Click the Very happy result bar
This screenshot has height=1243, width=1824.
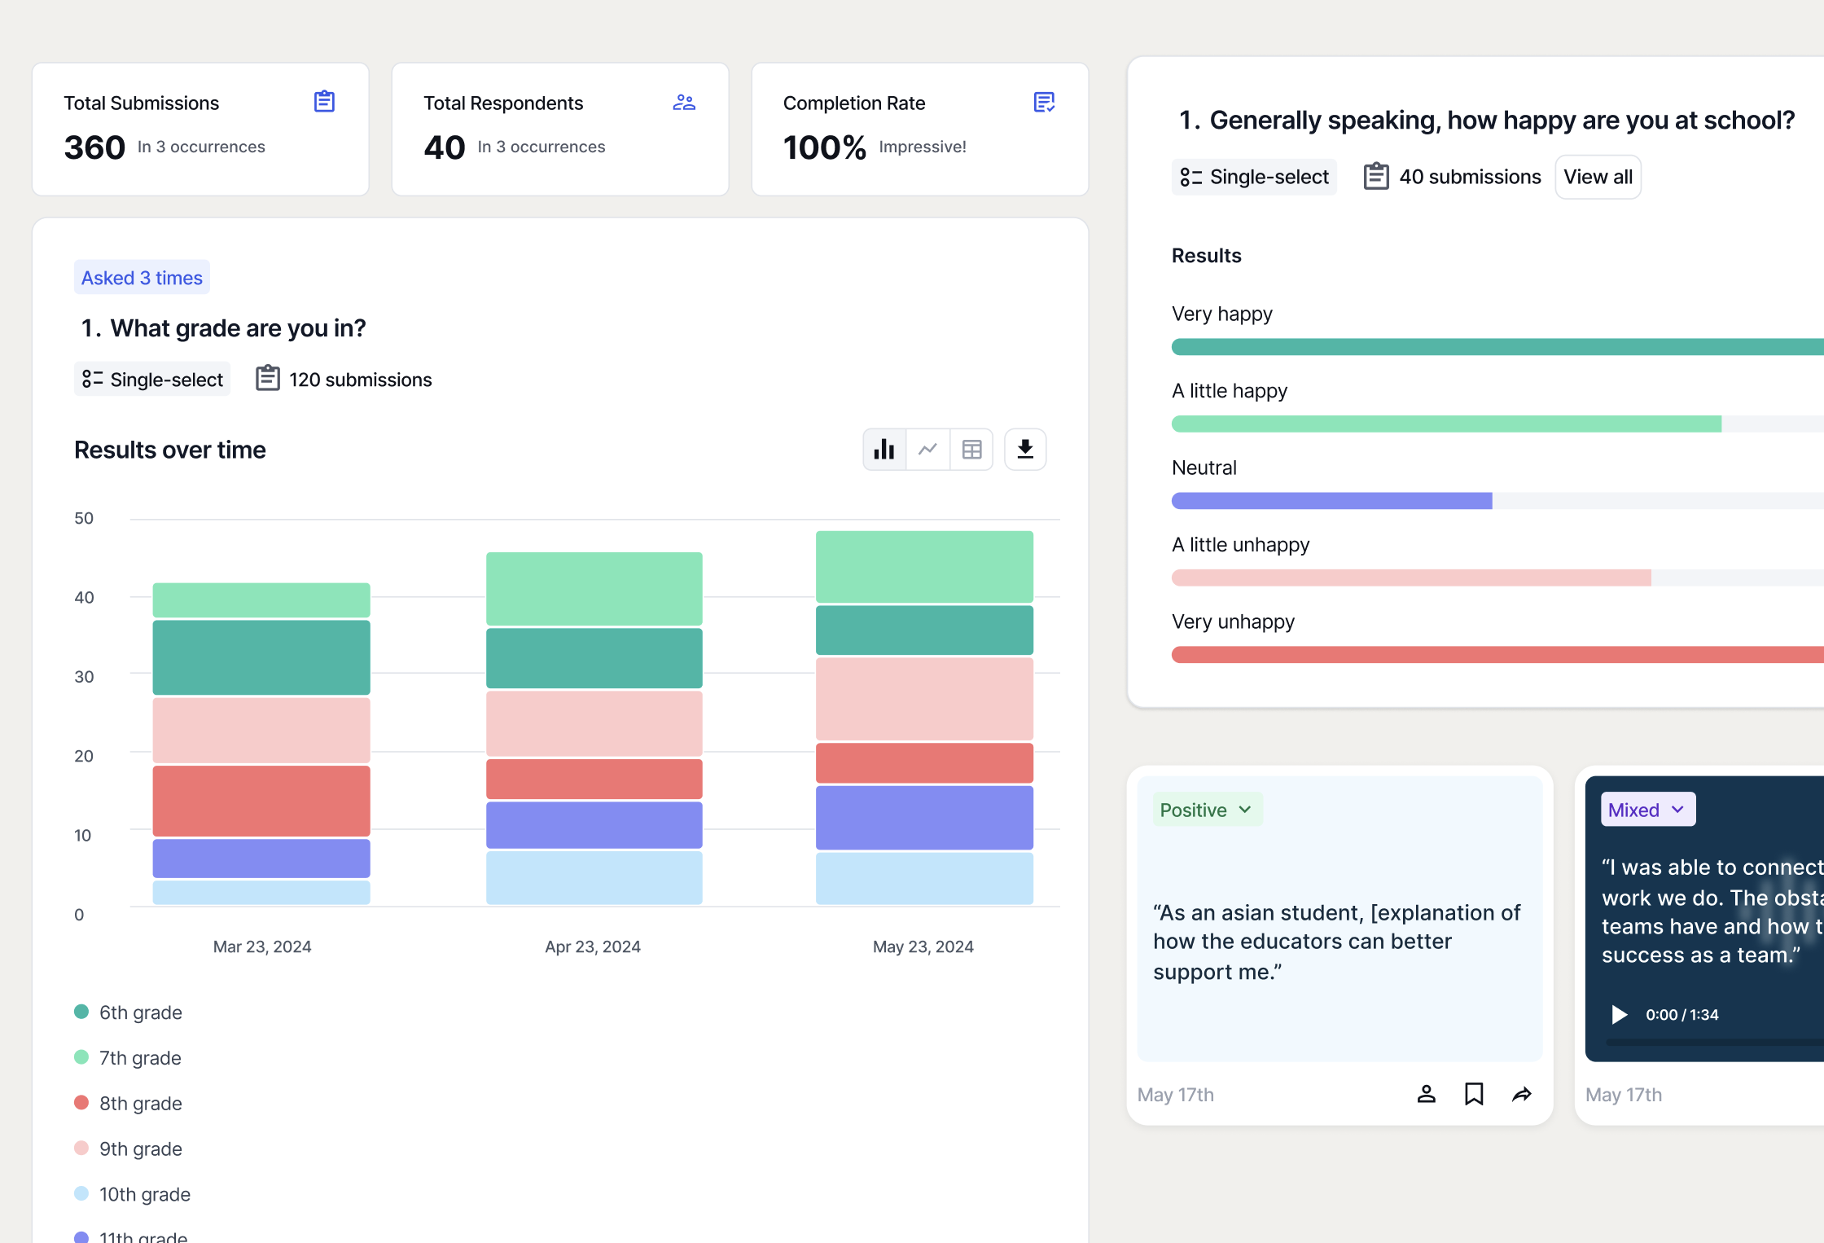(1497, 347)
